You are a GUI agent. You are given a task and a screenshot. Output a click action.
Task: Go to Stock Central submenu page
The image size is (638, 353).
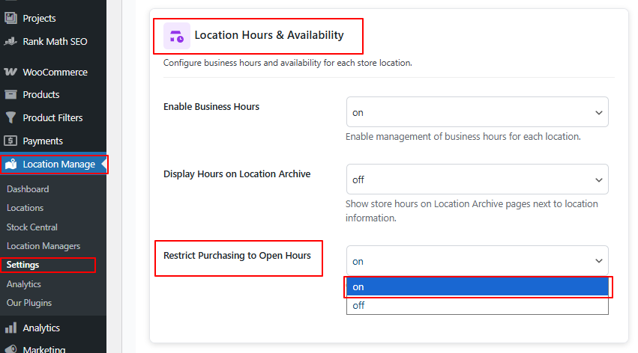pyautogui.click(x=32, y=227)
